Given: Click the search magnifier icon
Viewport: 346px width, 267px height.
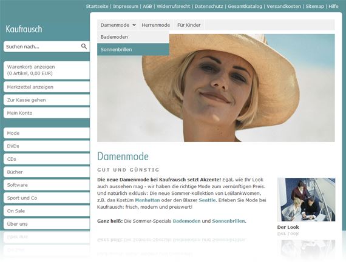Looking at the screenshot, I should click(84, 46).
